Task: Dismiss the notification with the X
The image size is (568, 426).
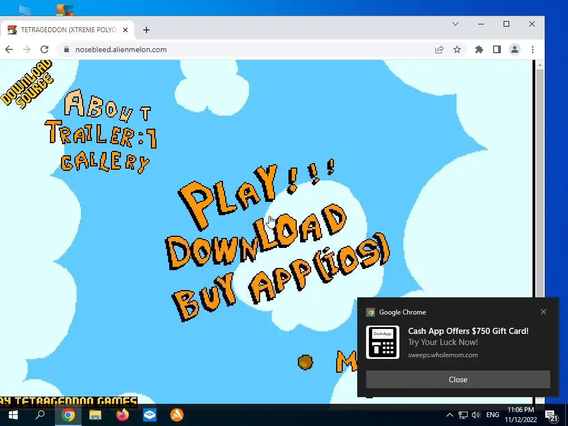Action: coord(544,312)
